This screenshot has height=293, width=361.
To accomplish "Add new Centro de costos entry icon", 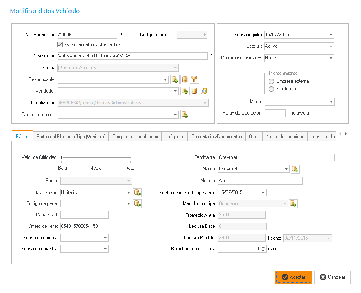I will [x=185, y=115].
